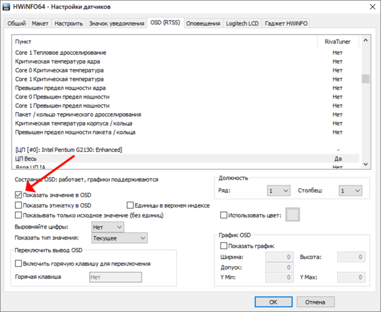Click the sensor list scrollbar thumb

click(x=365, y=78)
